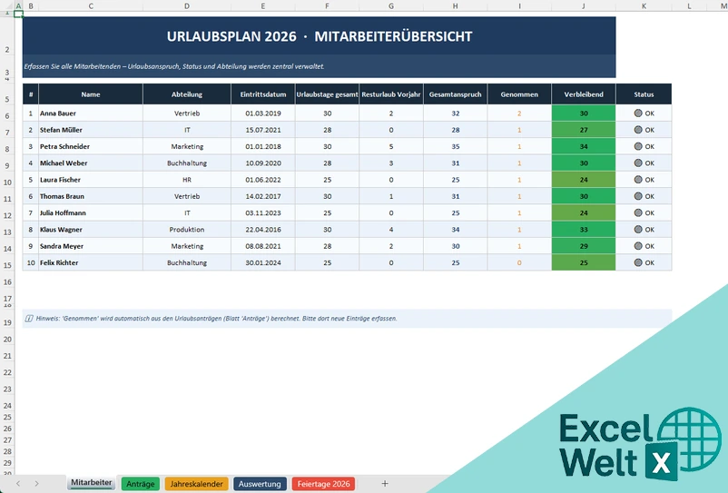Click the Urlaubstage gesamt heading cell
Image resolution: width=728 pixels, height=493 pixels.
[327, 94]
